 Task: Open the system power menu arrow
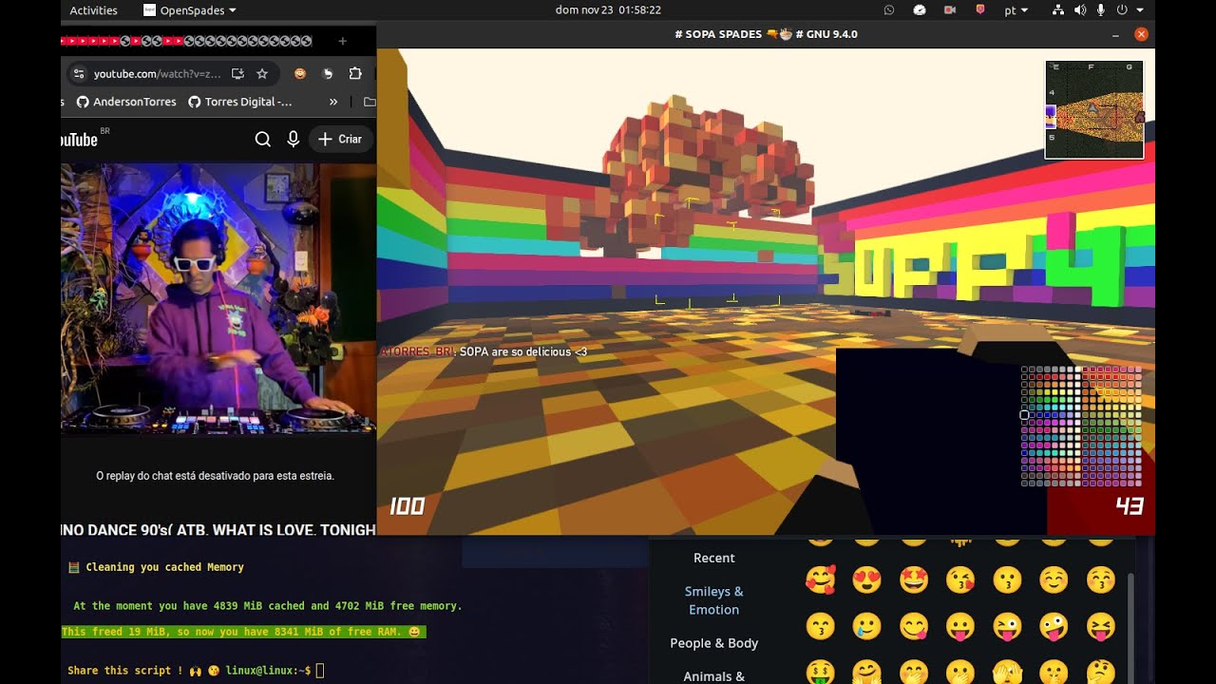tap(1140, 10)
